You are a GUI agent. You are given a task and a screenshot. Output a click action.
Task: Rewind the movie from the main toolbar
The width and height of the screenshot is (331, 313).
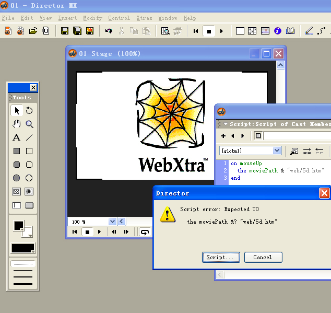pyautogui.click(x=196, y=31)
